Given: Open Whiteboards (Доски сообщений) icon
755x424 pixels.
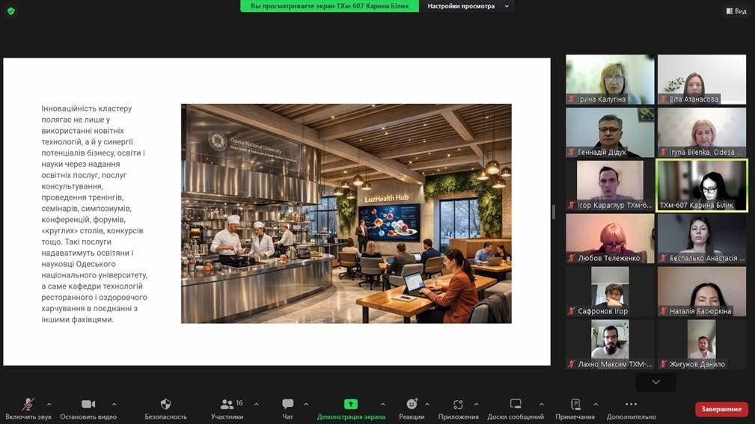Looking at the screenshot, I should point(515,405).
